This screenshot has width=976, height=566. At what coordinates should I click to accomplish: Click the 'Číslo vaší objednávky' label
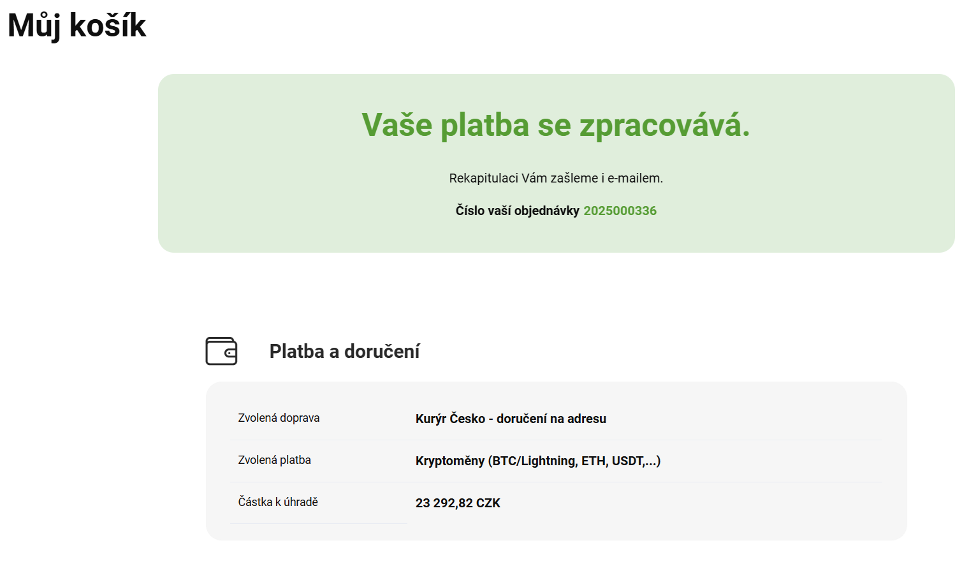pos(517,211)
